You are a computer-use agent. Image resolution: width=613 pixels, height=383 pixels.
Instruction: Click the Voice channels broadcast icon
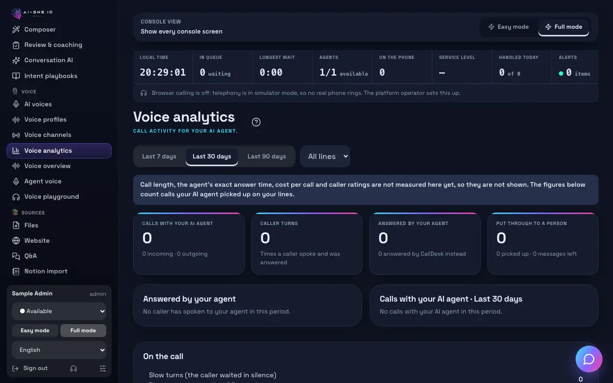coord(16,135)
